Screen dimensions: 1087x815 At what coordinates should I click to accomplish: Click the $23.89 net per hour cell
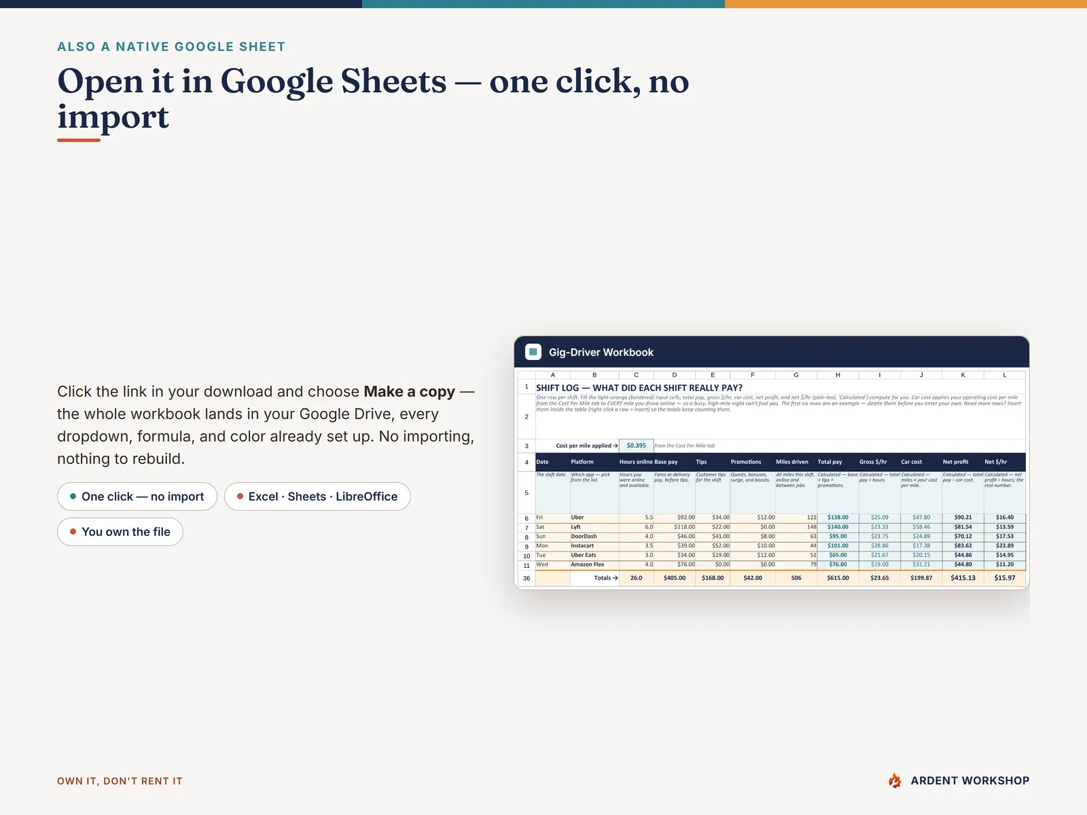(x=1005, y=546)
